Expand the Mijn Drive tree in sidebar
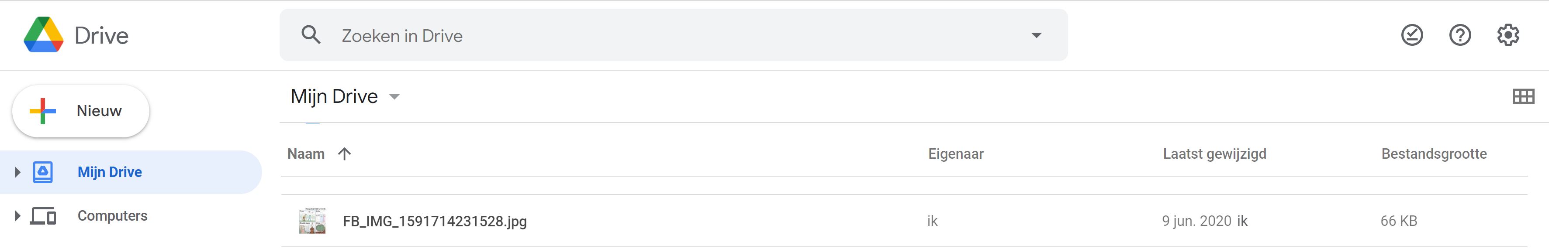The width and height of the screenshot is (1549, 249). click(x=17, y=172)
